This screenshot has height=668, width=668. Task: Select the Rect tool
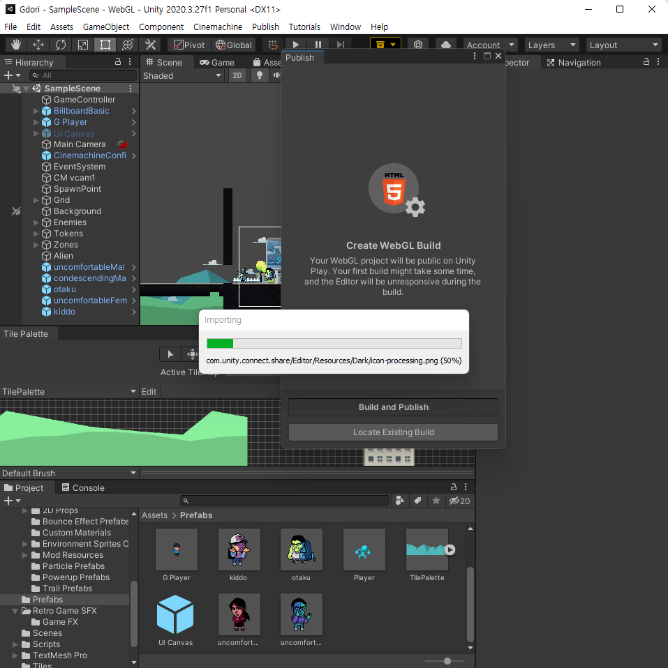point(105,45)
